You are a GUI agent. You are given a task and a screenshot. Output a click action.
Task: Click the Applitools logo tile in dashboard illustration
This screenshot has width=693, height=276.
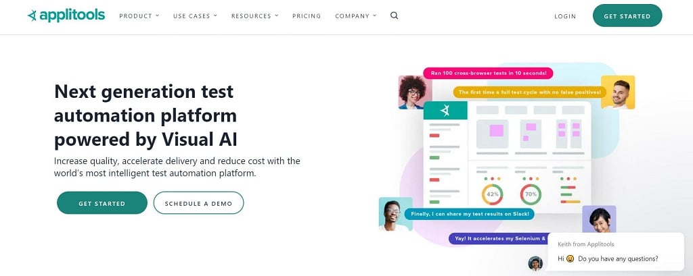(x=445, y=110)
